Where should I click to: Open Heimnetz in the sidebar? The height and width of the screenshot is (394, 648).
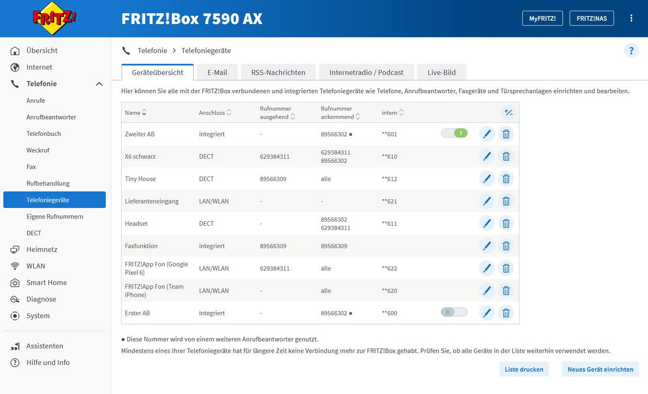click(x=42, y=250)
